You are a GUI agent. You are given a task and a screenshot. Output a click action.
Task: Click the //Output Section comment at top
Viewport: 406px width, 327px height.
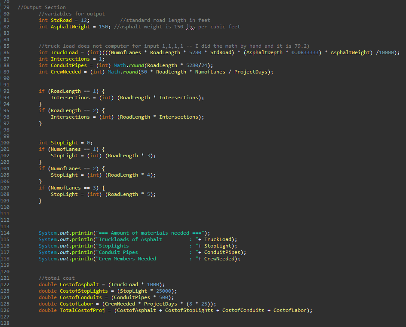click(42, 7)
